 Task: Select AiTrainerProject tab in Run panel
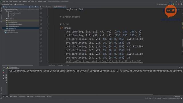coord(12,68)
